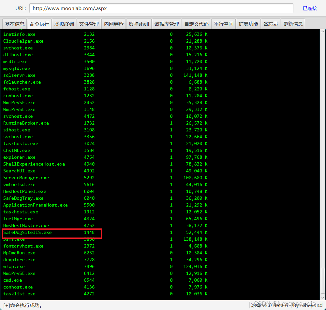Click memory value 124,036 K
Viewport: 326px width, 310px height.
[x=195, y=267]
